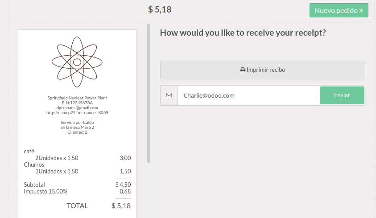Open the uamcp27.fmc.uam.es URL on the receipt
Screen dimensions: 376x218
(77, 113)
